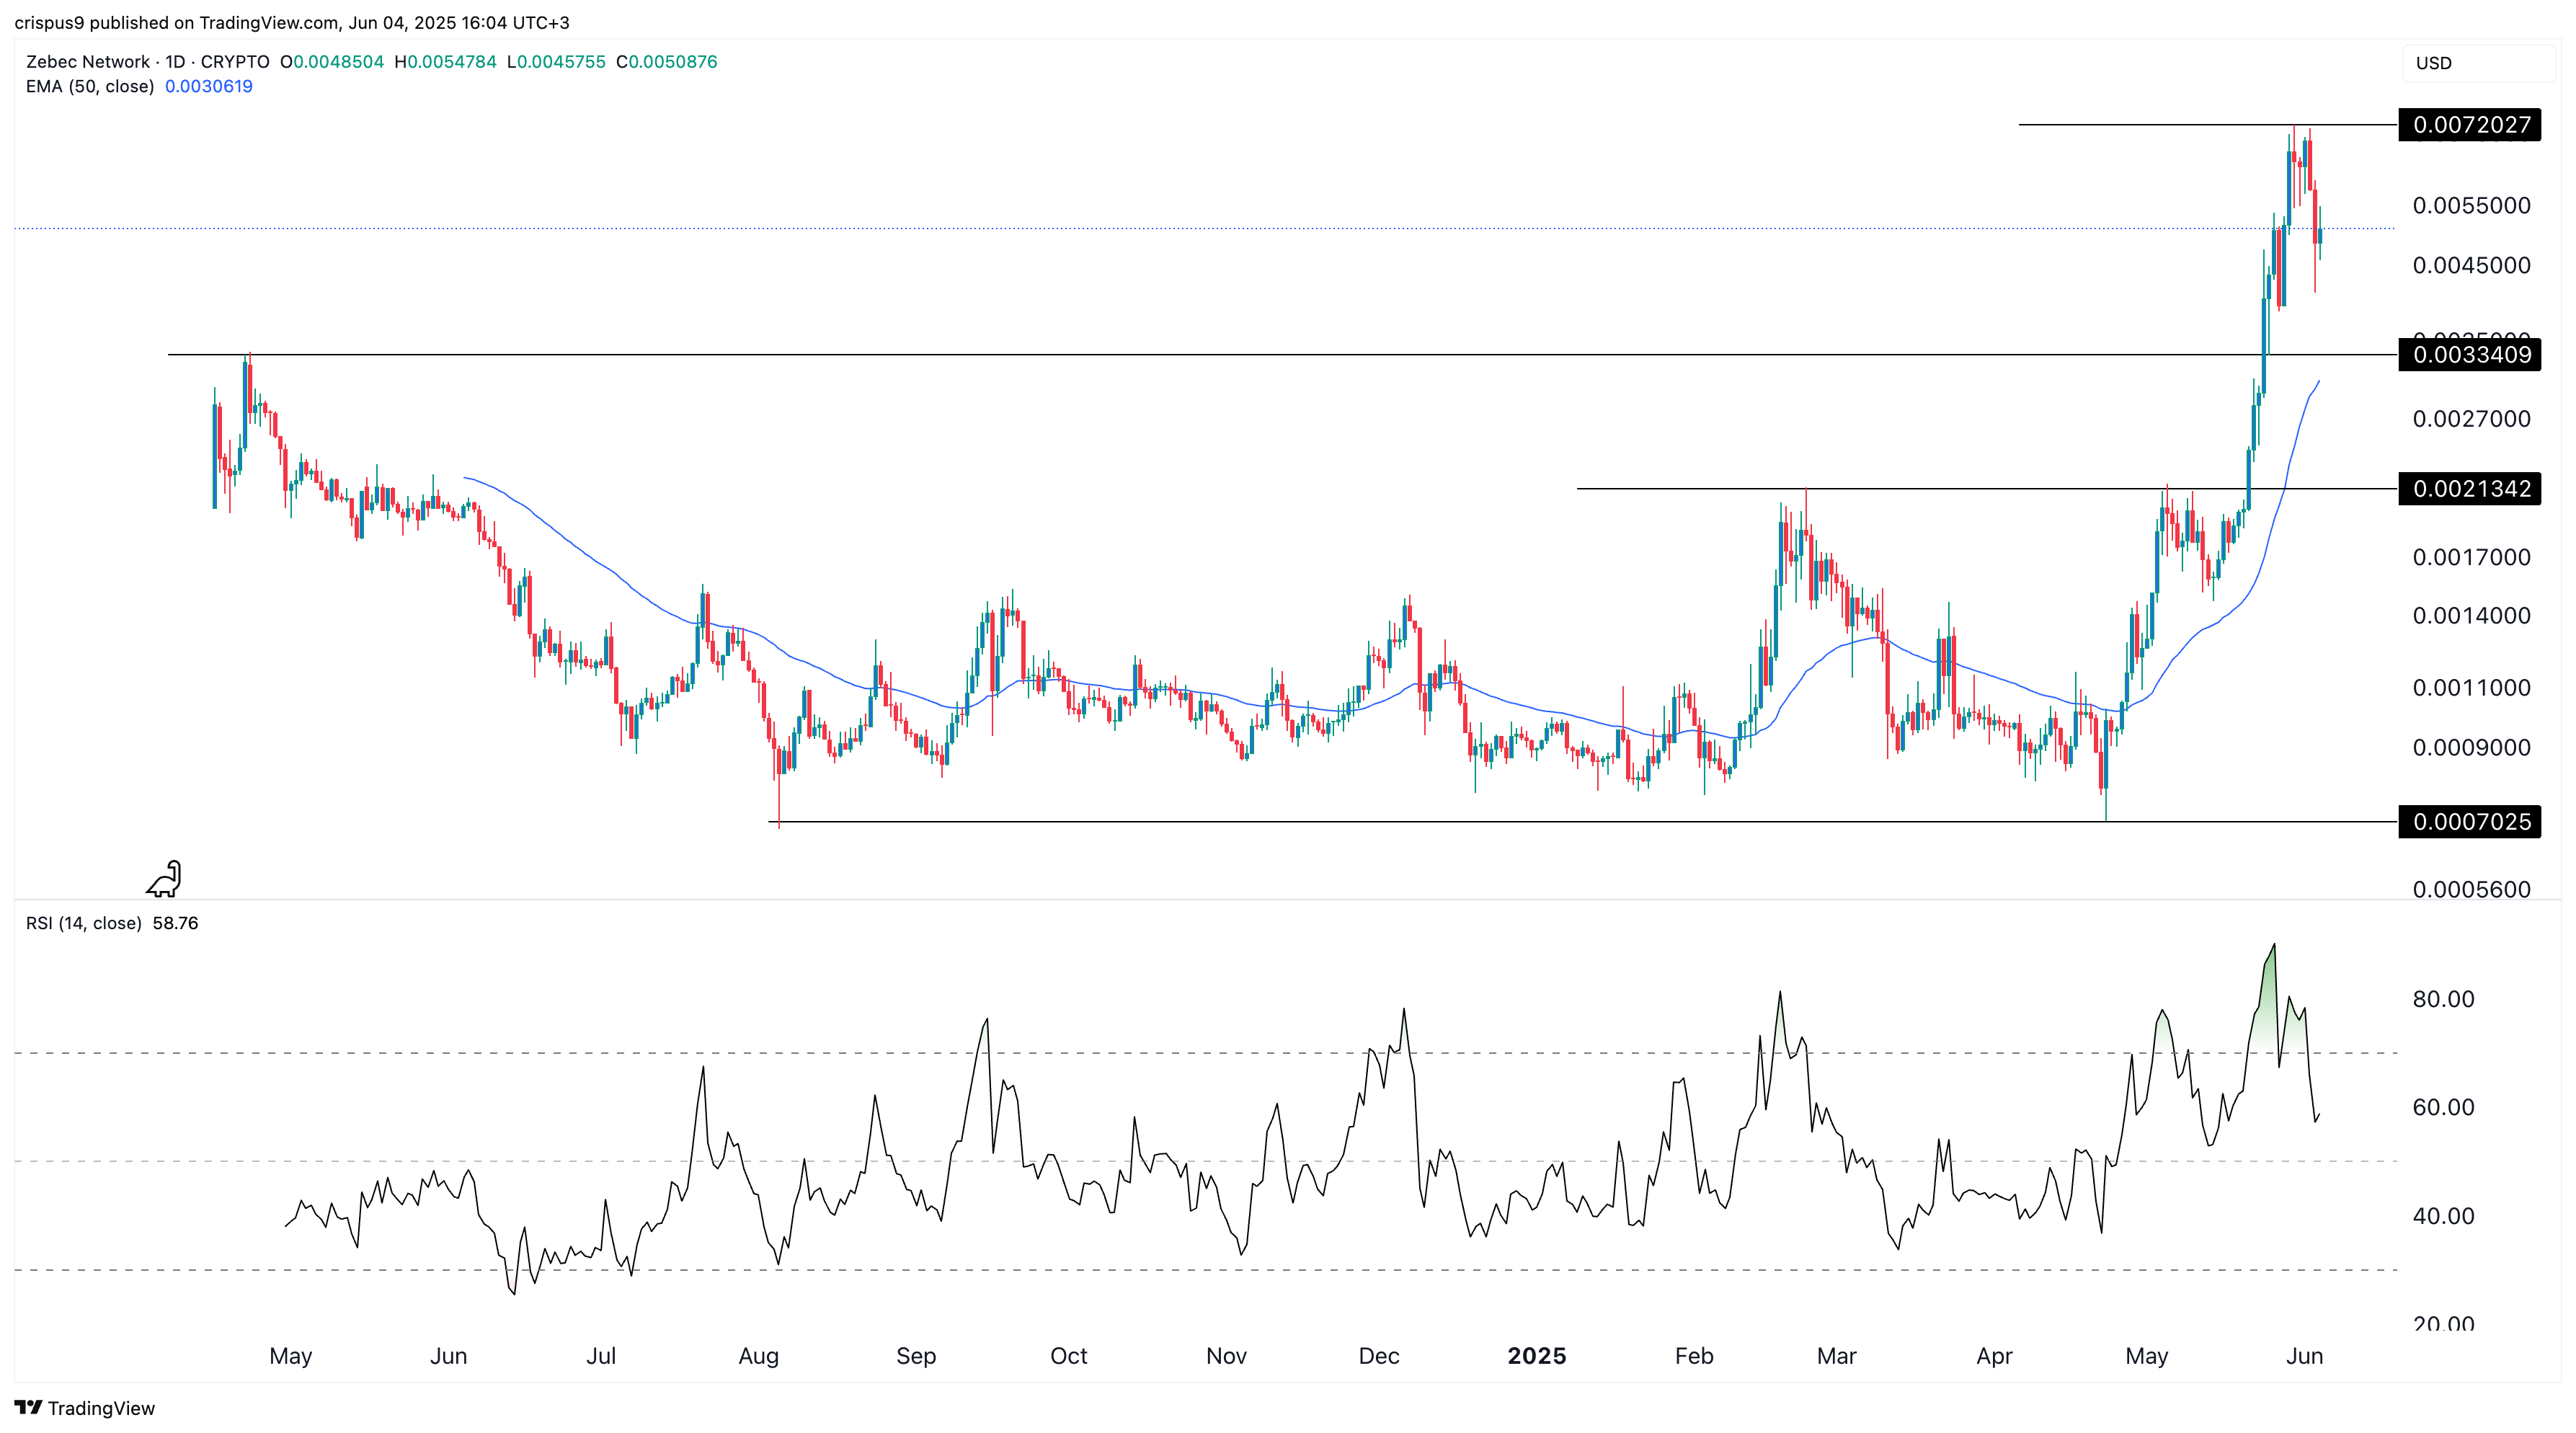Click the TradingView logo at bottom left

[x=85, y=1408]
